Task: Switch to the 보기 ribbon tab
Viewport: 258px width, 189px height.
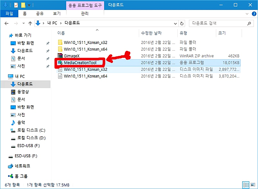Action: (57, 14)
